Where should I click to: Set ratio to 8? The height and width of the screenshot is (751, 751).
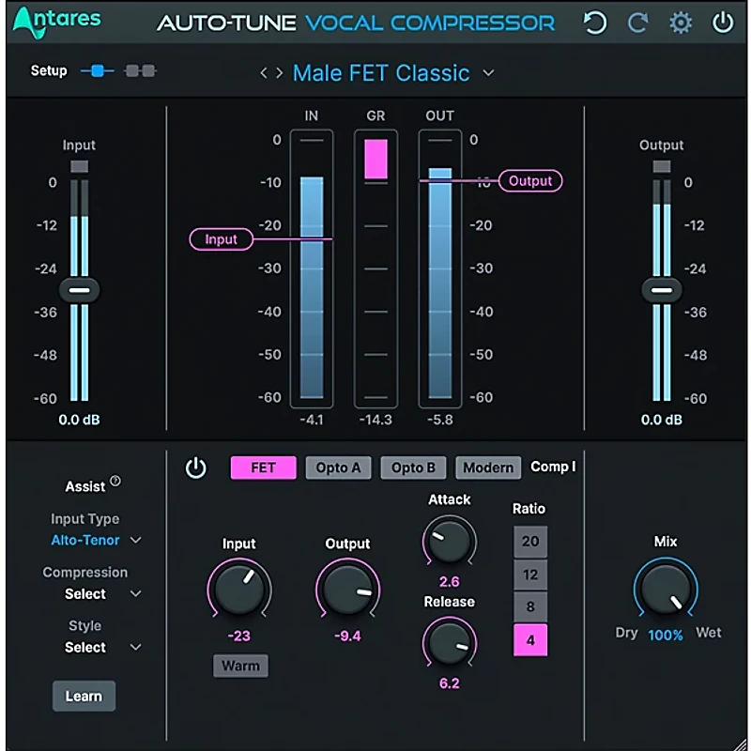[x=530, y=606]
